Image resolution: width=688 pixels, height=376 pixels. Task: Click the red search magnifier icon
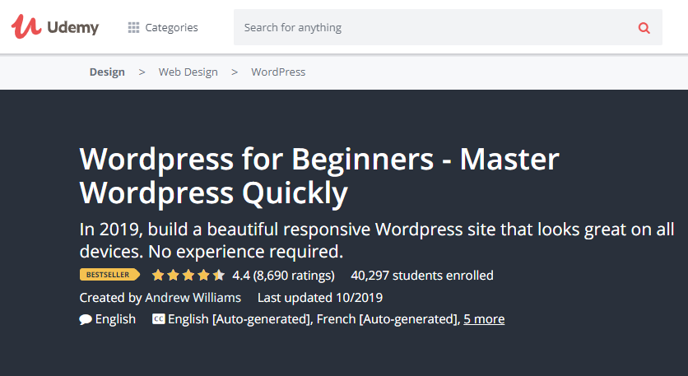pyautogui.click(x=644, y=28)
